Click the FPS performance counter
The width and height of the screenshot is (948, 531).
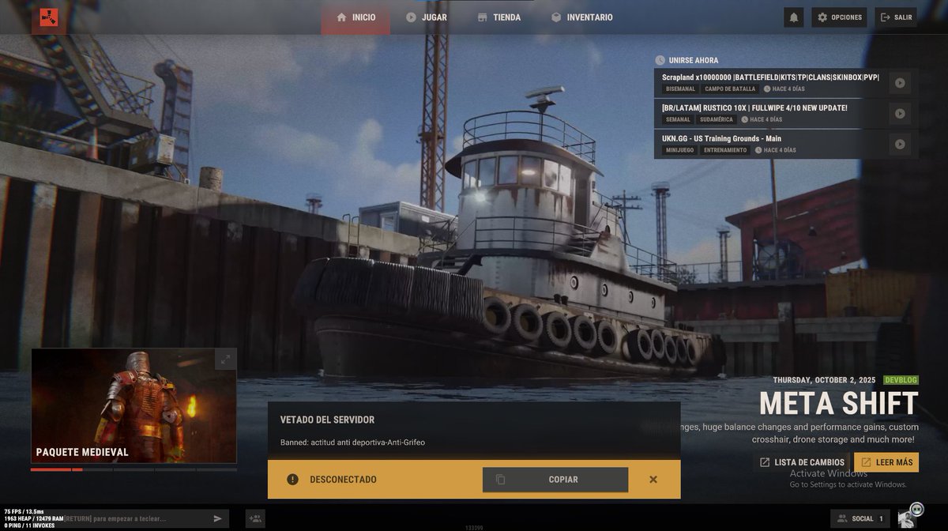24,511
